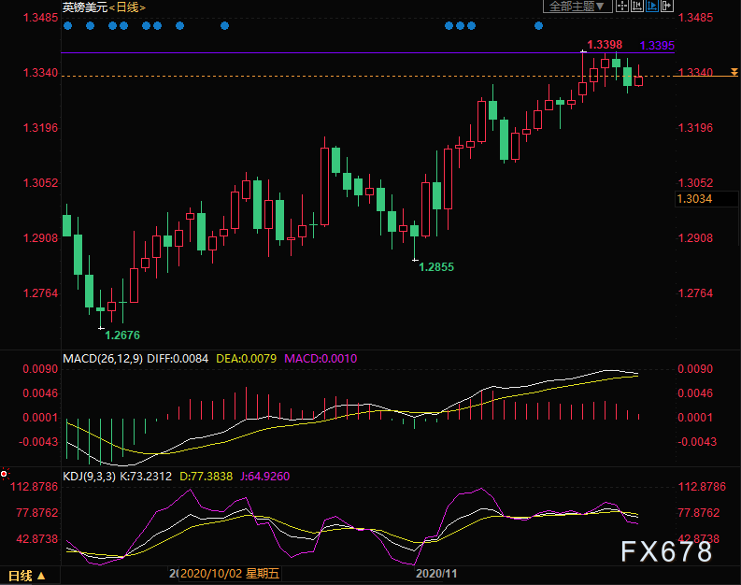741x585 pixels.
Task: Click the 1.2855 low price annotation
Action: tap(436, 266)
